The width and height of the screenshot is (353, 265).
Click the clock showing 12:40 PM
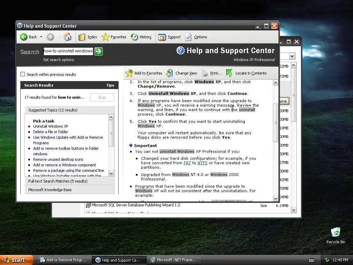[x=340, y=260]
